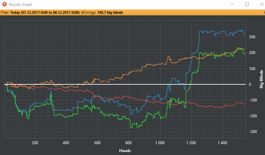Screen dimensions: 265x155
Task: Click the 'Big Blinds' y-axis title
Action: 261,79
